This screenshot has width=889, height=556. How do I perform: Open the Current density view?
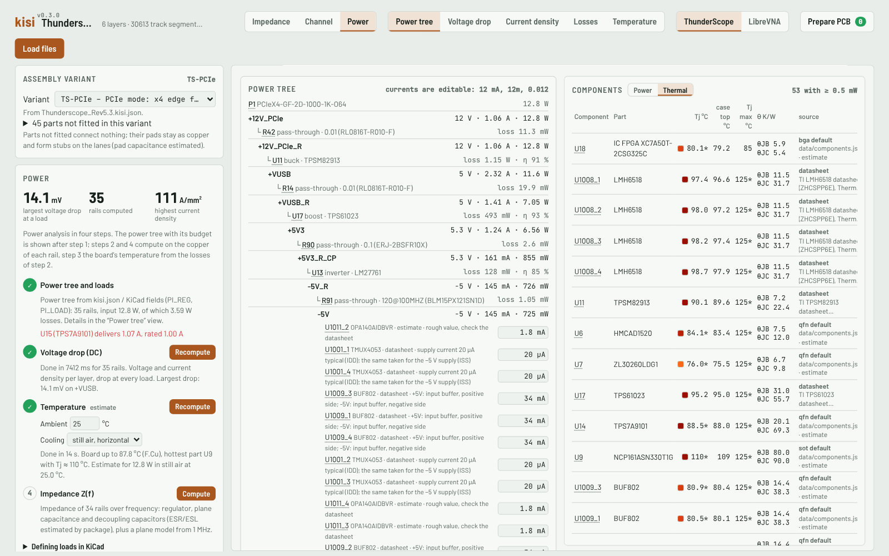point(532,22)
